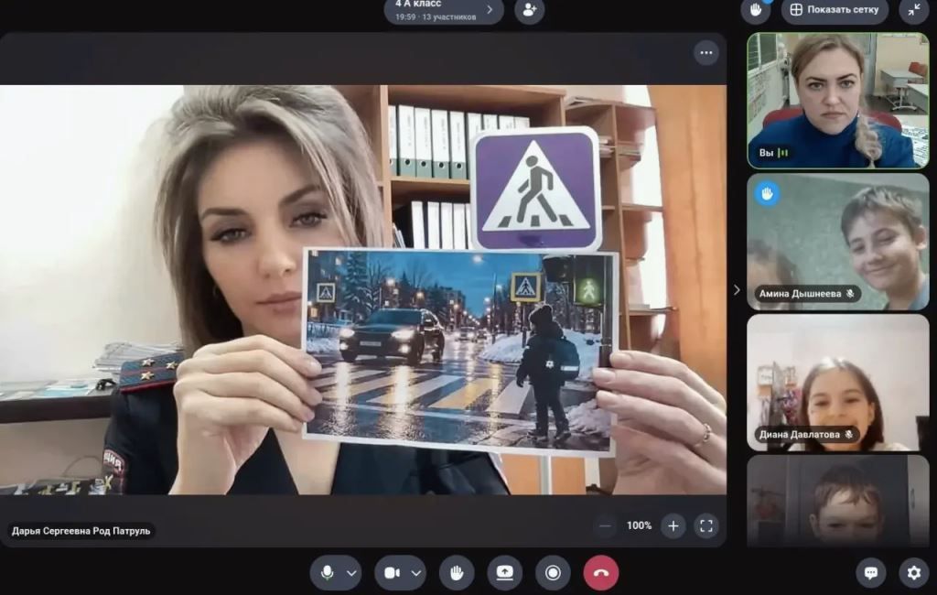This screenshot has width=937, height=595.
Task: Open the chat panel
Action: (871, 573)
